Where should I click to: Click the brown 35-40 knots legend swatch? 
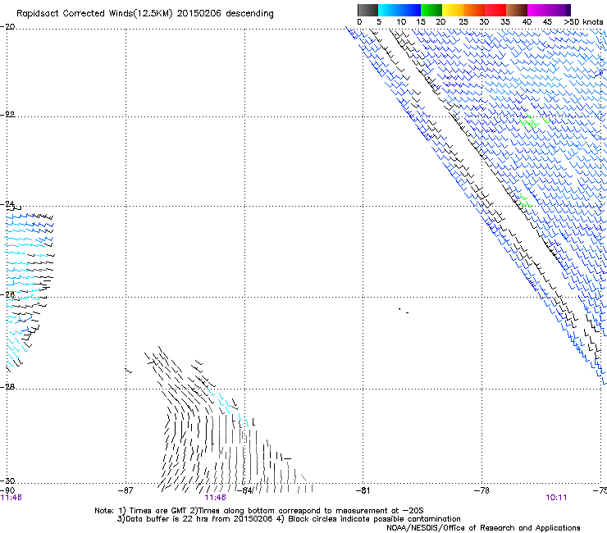(x=517, y=10)
